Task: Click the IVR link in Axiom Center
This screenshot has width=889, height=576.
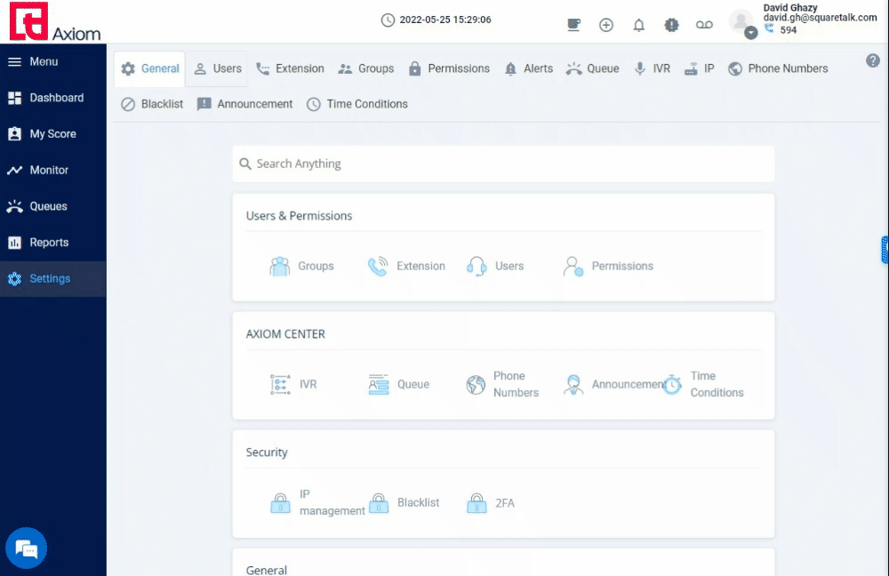Action: pyautogui.click(x=308, y=384)
